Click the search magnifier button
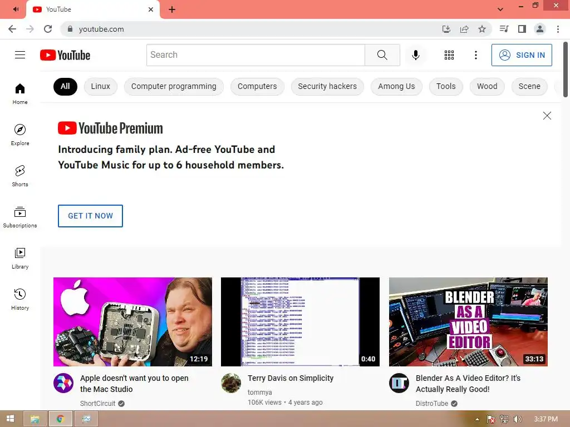 [382, 55]
